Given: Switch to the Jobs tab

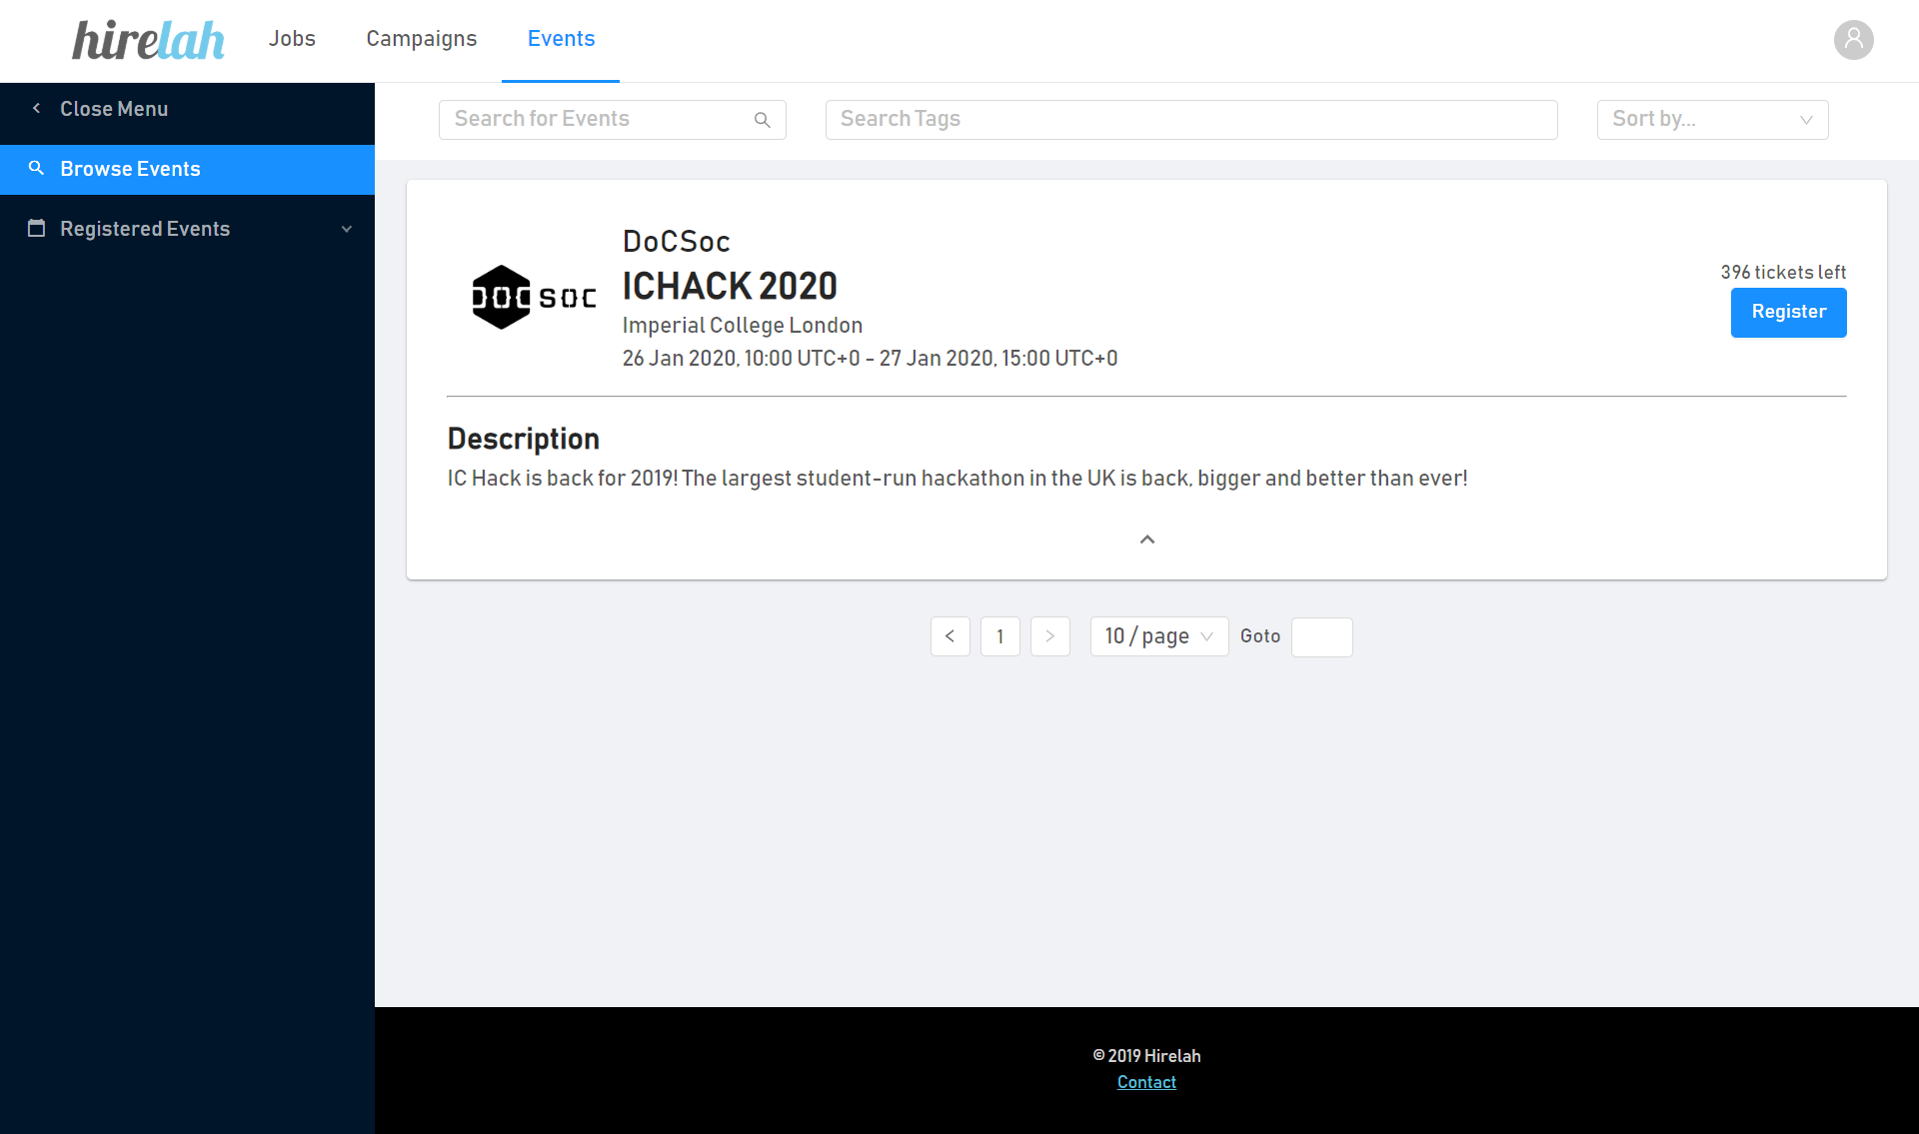Looking at the screenshot, I should (292, 39).
